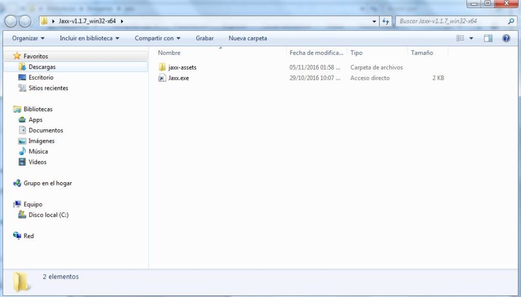The height and width of the screenshot is (297, 521).
Task: Click the Equipo computer icon
Action: [x=17, y=204]
